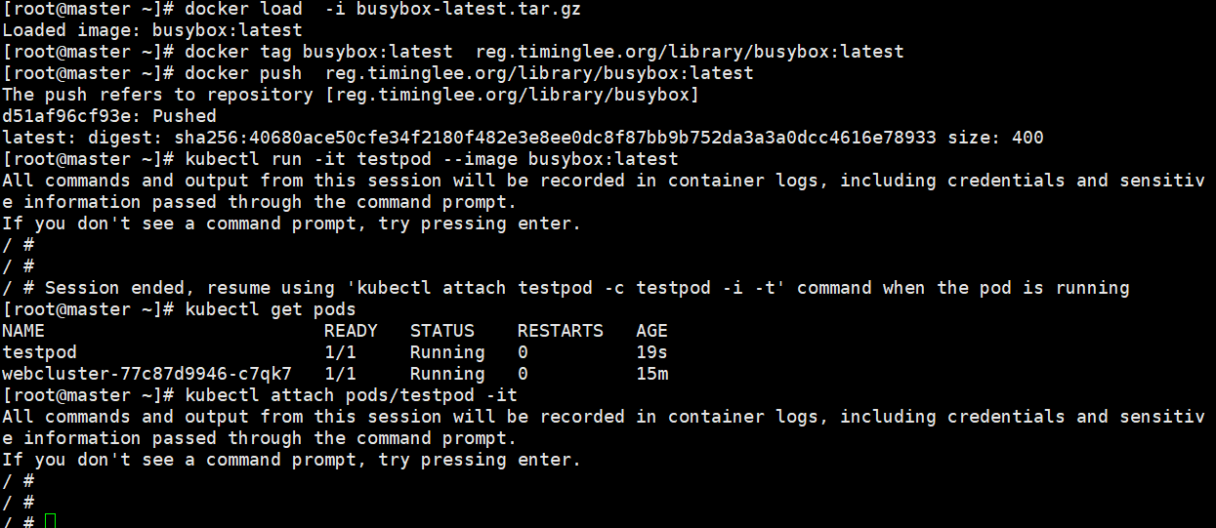The image size is (1216, 528).
Task: Click the repository name in brackets
Action: click(x=512, y=95)
